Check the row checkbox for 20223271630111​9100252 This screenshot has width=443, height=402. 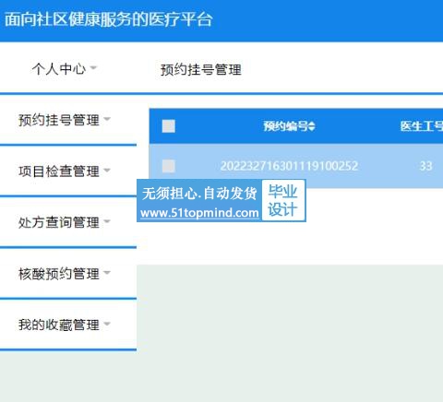[169, 166]
